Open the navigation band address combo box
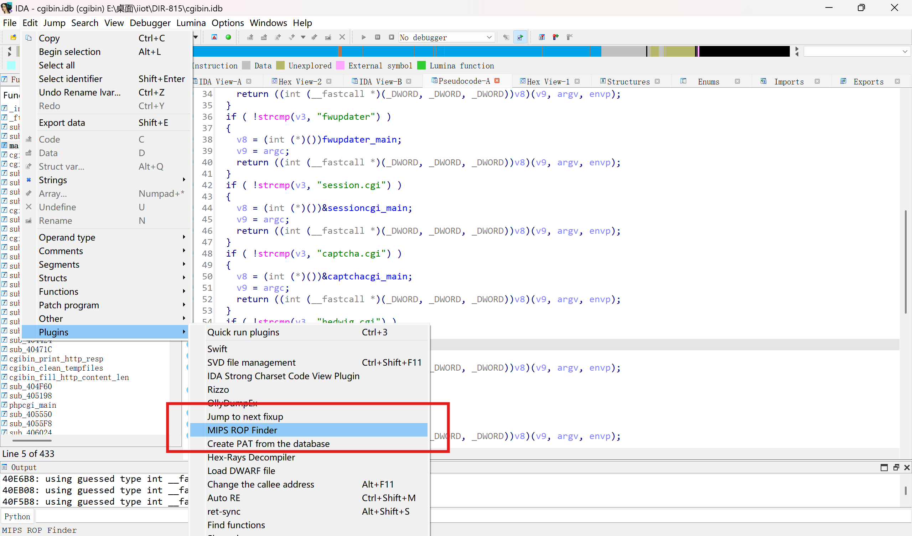912x536 pixels. pos(857,52)
